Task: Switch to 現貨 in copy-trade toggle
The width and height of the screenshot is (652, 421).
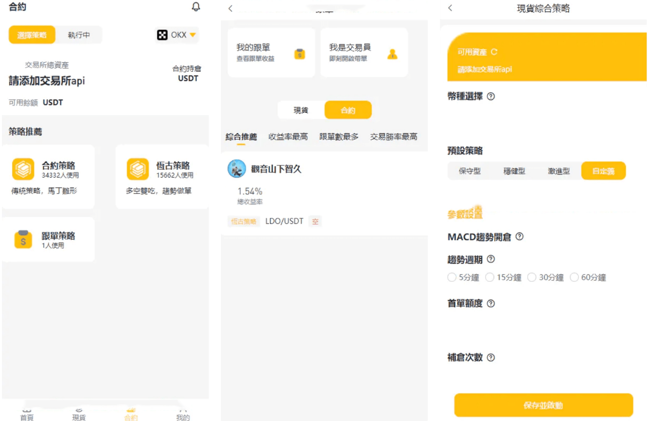Action: click(x=301, y=110)
